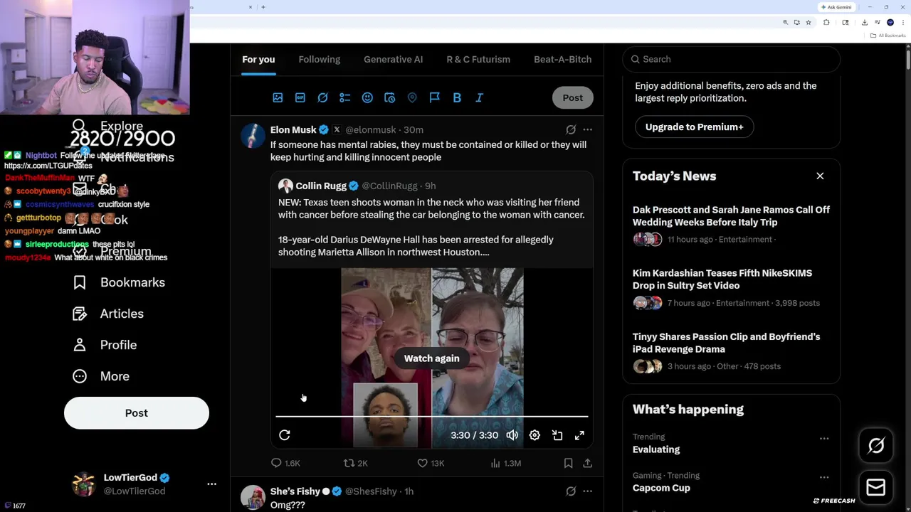Open options for Evaluating trend
The width and height of the screenshot is (911, 512).
[824, 438]
